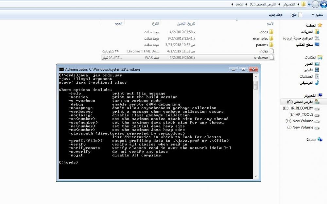Open the index HTML file icon
This screenshot has height=204, width=327.
point(271,51)
